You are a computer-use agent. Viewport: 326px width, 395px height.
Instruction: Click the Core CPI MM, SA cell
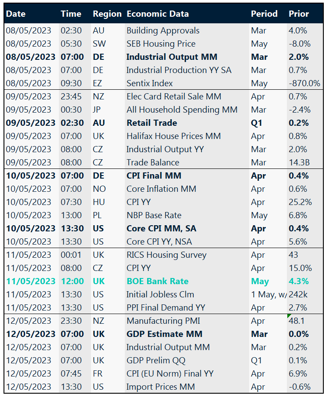click(161, 228)
